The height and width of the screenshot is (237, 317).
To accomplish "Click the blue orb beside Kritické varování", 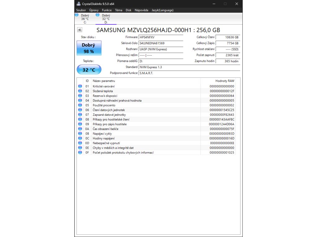I will tap(80, 86).
